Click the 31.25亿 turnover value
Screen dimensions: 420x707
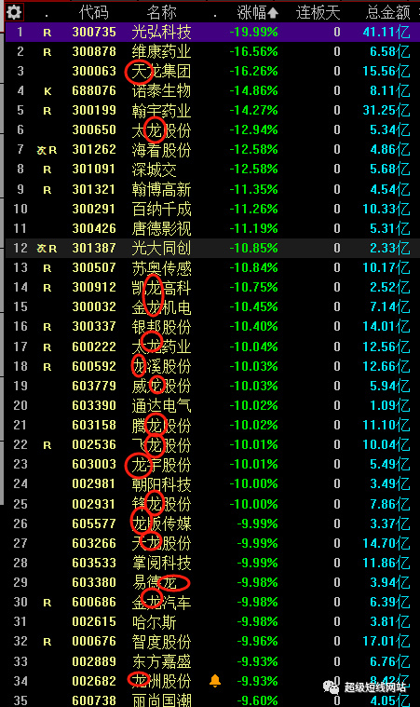point(386,111)
